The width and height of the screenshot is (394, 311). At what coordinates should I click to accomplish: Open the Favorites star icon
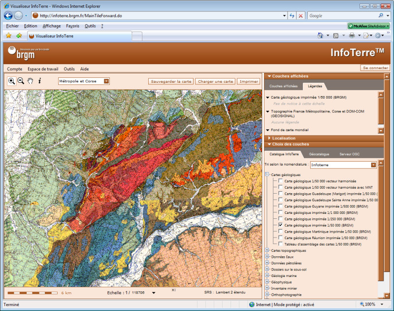click(9, 35)
